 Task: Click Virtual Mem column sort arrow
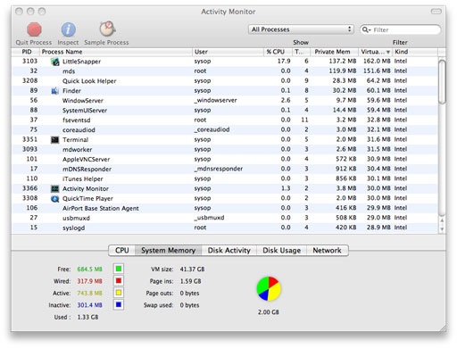coord(388,52)
